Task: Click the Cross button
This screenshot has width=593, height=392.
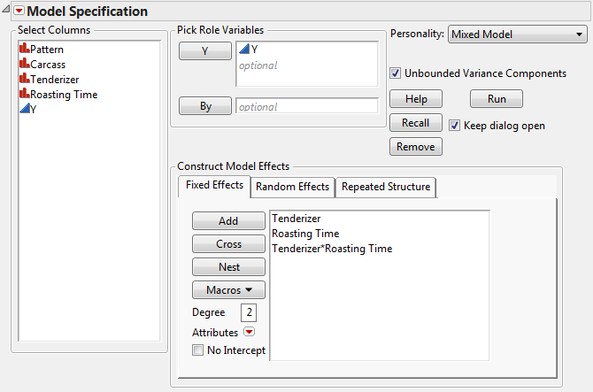Action: click(x=228, y=243)
